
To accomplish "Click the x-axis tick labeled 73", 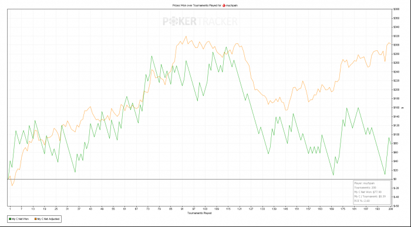I will pyautogui.click(x=148, y=209).
